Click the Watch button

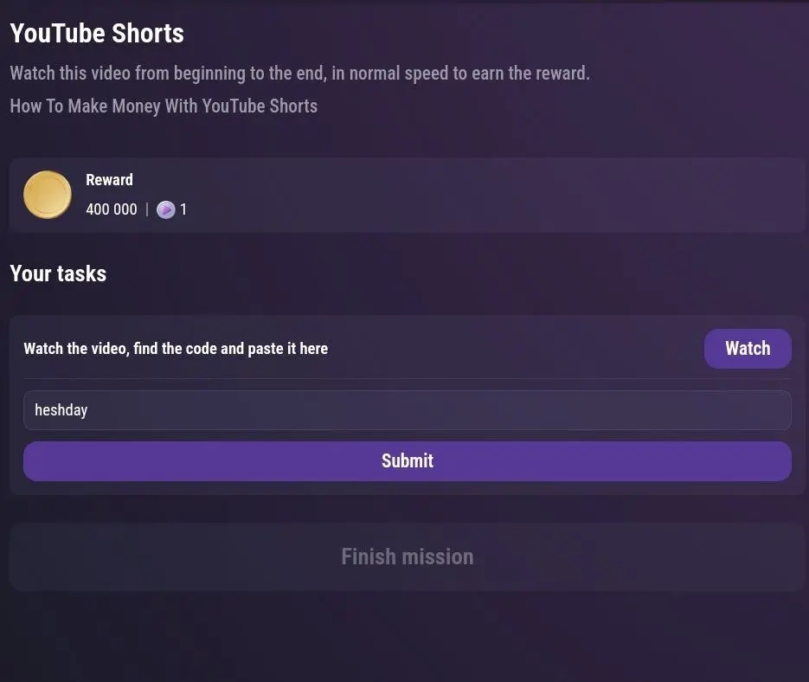point(748,349)
